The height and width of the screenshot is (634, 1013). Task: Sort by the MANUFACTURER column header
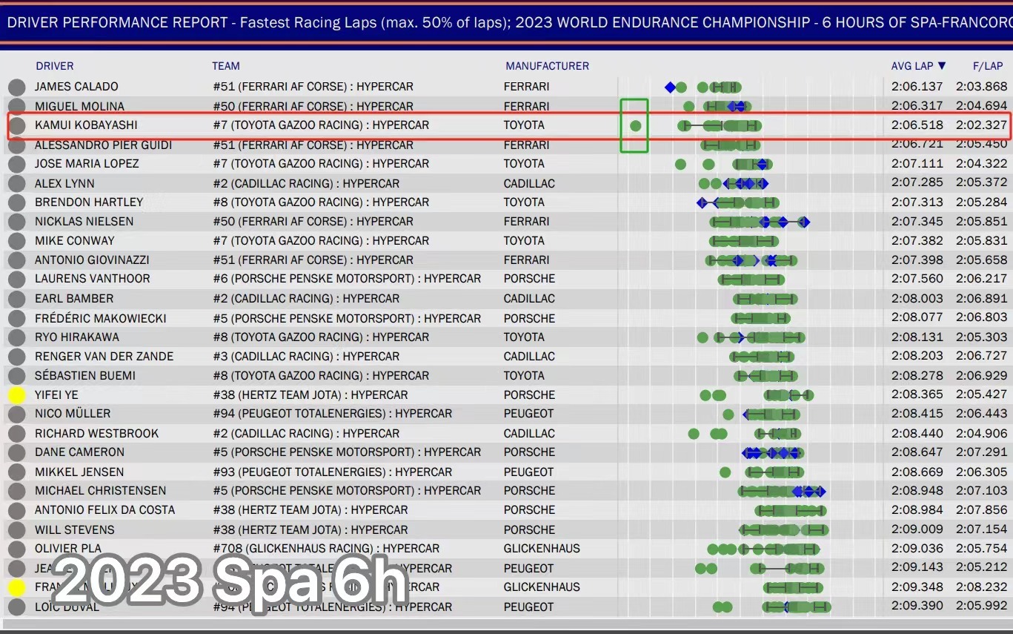click(548, 66)
